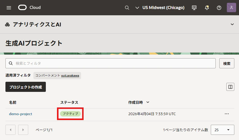The image size is (239, 140).
Task: Open the search magnifier in header
Action: pos(127,8)
